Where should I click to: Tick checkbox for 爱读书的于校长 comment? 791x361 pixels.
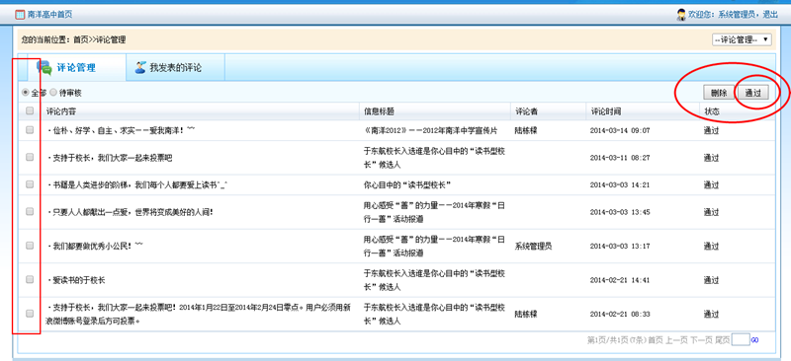coord(30,279)
